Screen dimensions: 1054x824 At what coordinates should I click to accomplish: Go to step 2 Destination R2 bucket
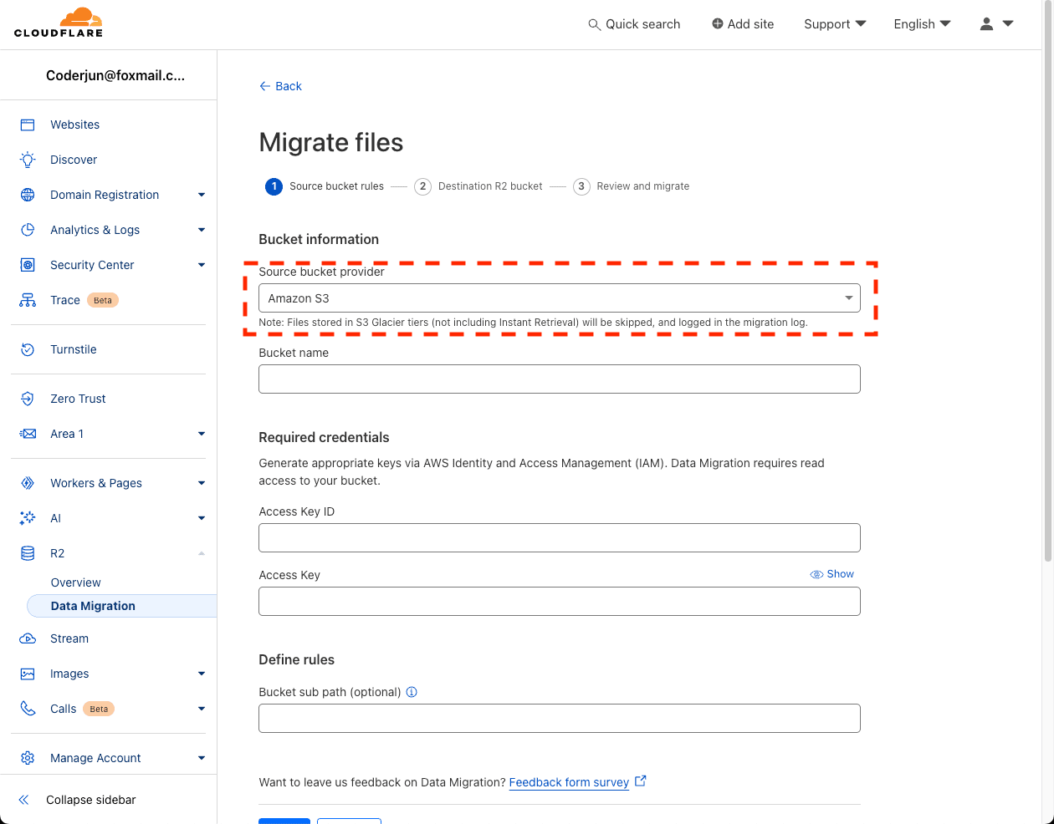point(478,186)
